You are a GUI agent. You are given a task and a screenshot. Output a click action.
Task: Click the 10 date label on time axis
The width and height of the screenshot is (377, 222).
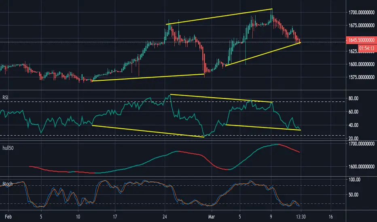78,217
